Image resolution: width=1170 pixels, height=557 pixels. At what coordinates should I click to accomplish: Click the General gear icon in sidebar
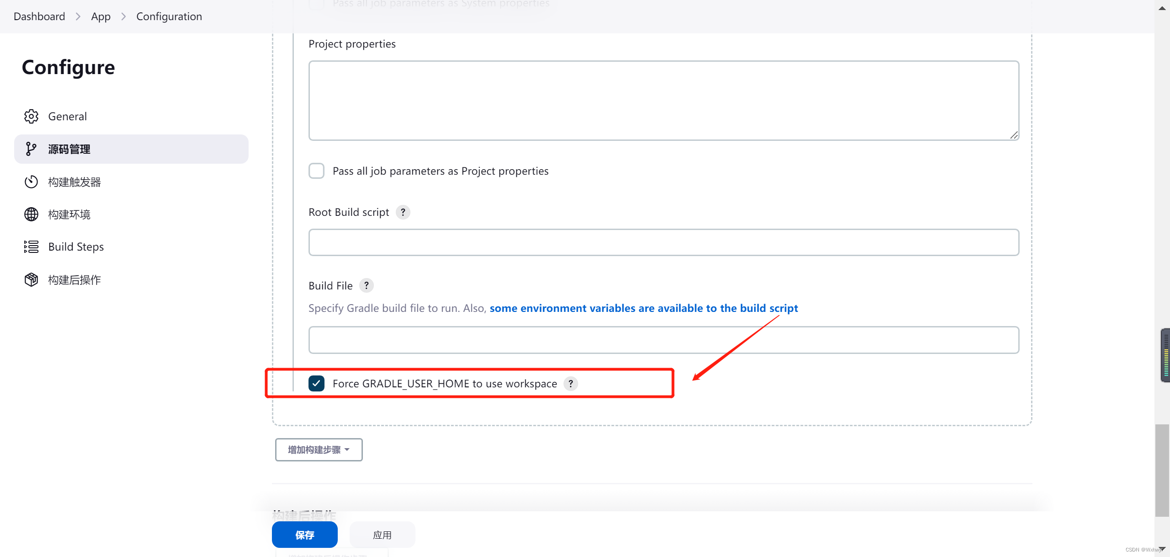tap(31, 116)
